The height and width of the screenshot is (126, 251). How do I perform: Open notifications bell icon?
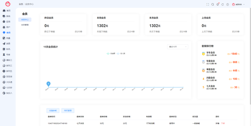pos(218,4)
